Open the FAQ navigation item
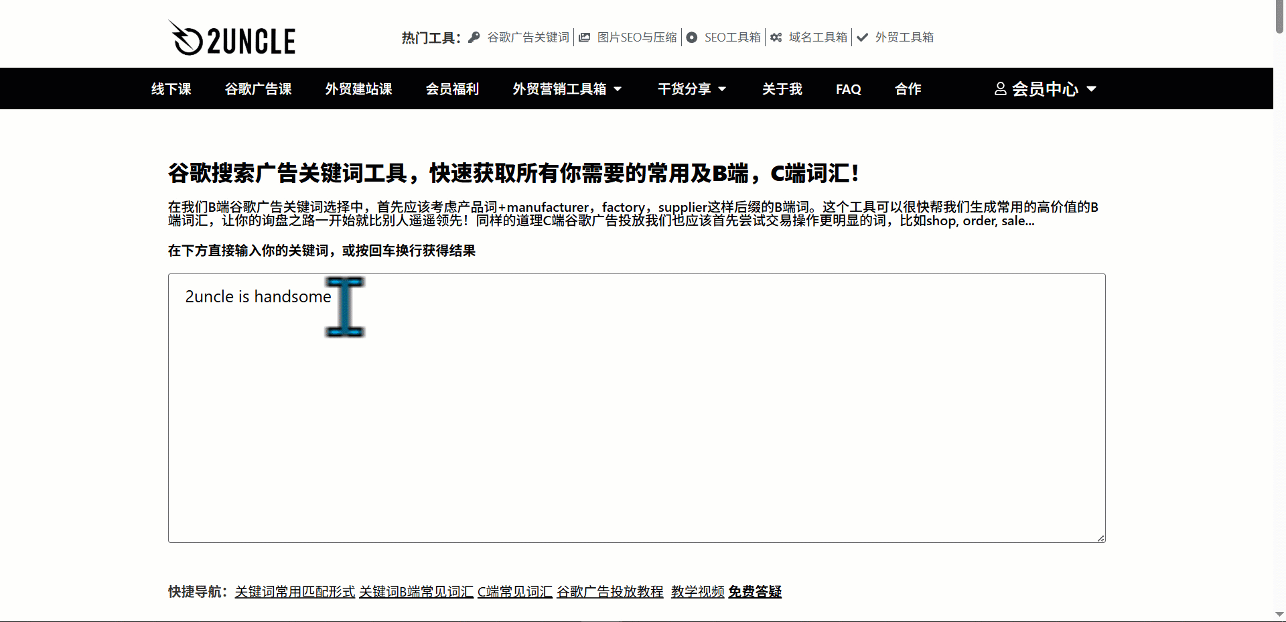This screenshot has height=622, width=1286. [848, 89]
